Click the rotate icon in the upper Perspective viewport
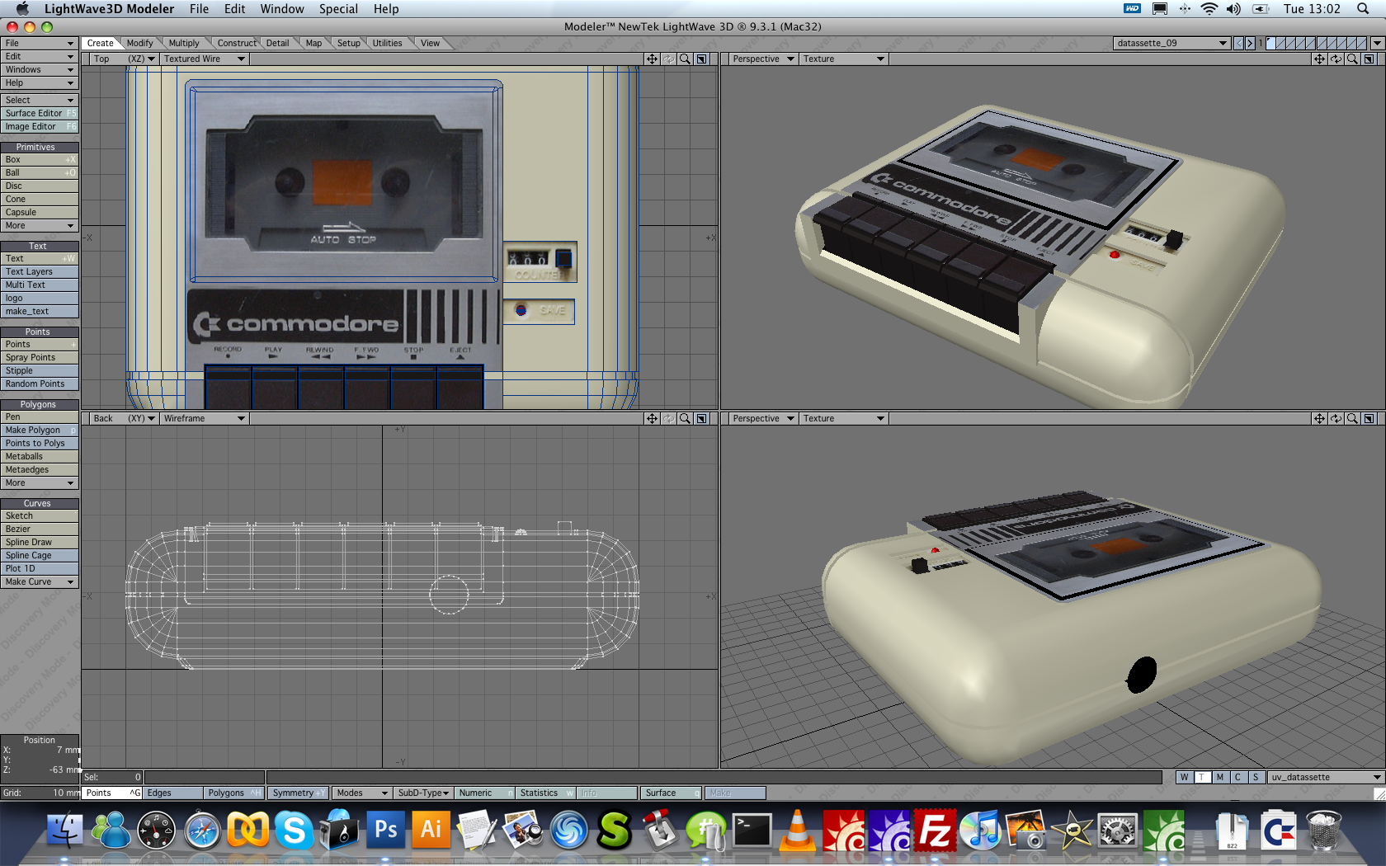This screenshot has height=866, width=1386. [x=1336, y=59]
